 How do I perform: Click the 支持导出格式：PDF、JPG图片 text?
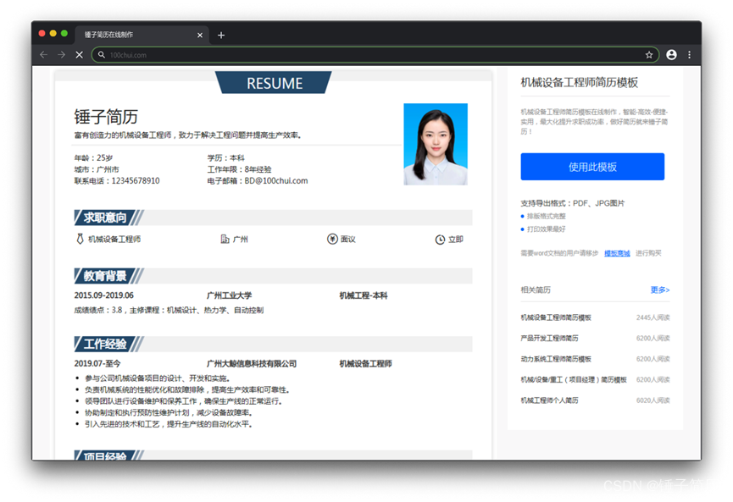coord(573,203)
